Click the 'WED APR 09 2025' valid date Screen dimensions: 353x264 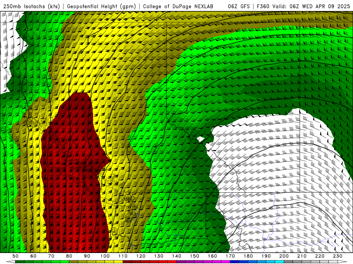(x=326, y=7)
